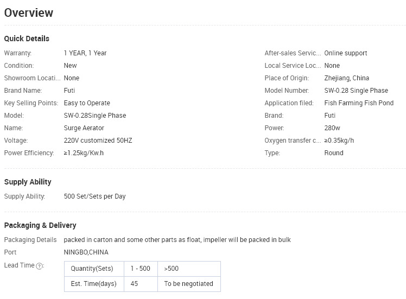Select the SW-0.28 Single Phase model number
This screenshot has height=299, width=406.
click(356, 90)
